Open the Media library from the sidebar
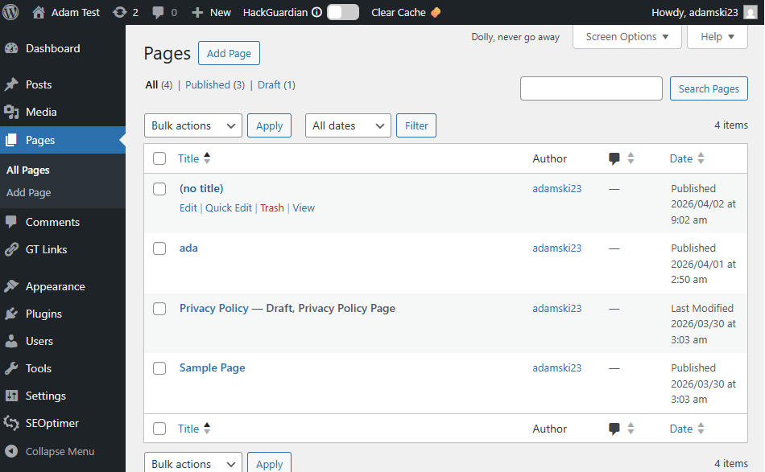Screen dimensions: 765x472 click(39, 112)
